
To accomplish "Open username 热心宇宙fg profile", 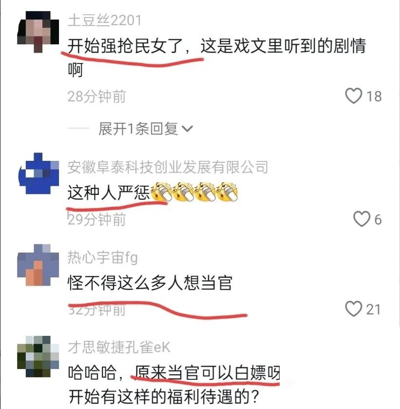I will tap(102, 258).
